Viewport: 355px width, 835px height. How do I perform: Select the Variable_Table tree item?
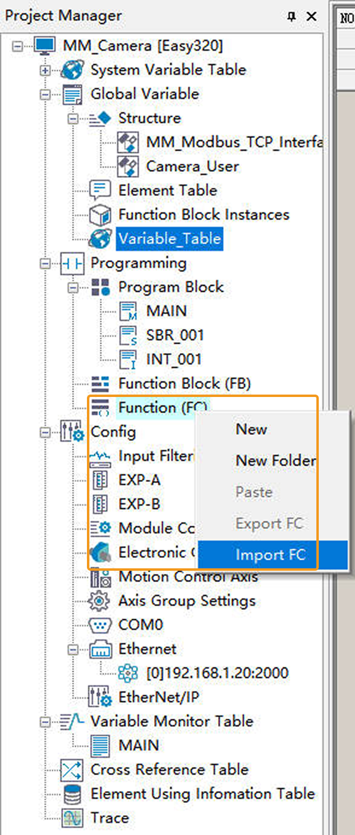click(170, 239)
